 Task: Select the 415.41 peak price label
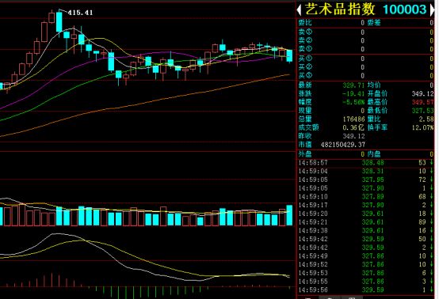tap(80, 13)
